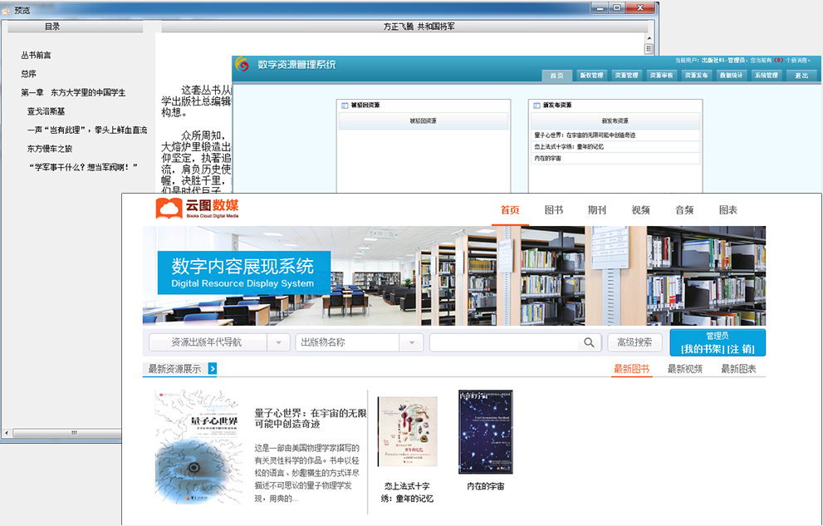Viewport: 823px width, 526px height.
Task: Click the 高级搜索 button
Action: pyautogui.click(x=634, y=342)
